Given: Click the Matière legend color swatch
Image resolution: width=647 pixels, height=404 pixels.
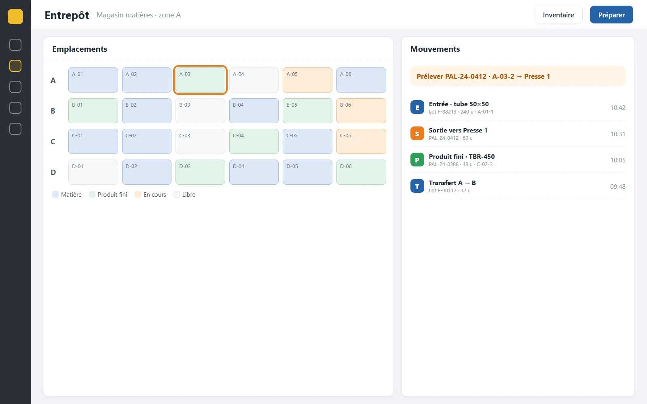Looking at the screenshot, I should 55,194.
